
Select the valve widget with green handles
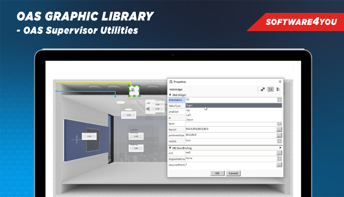134,91
